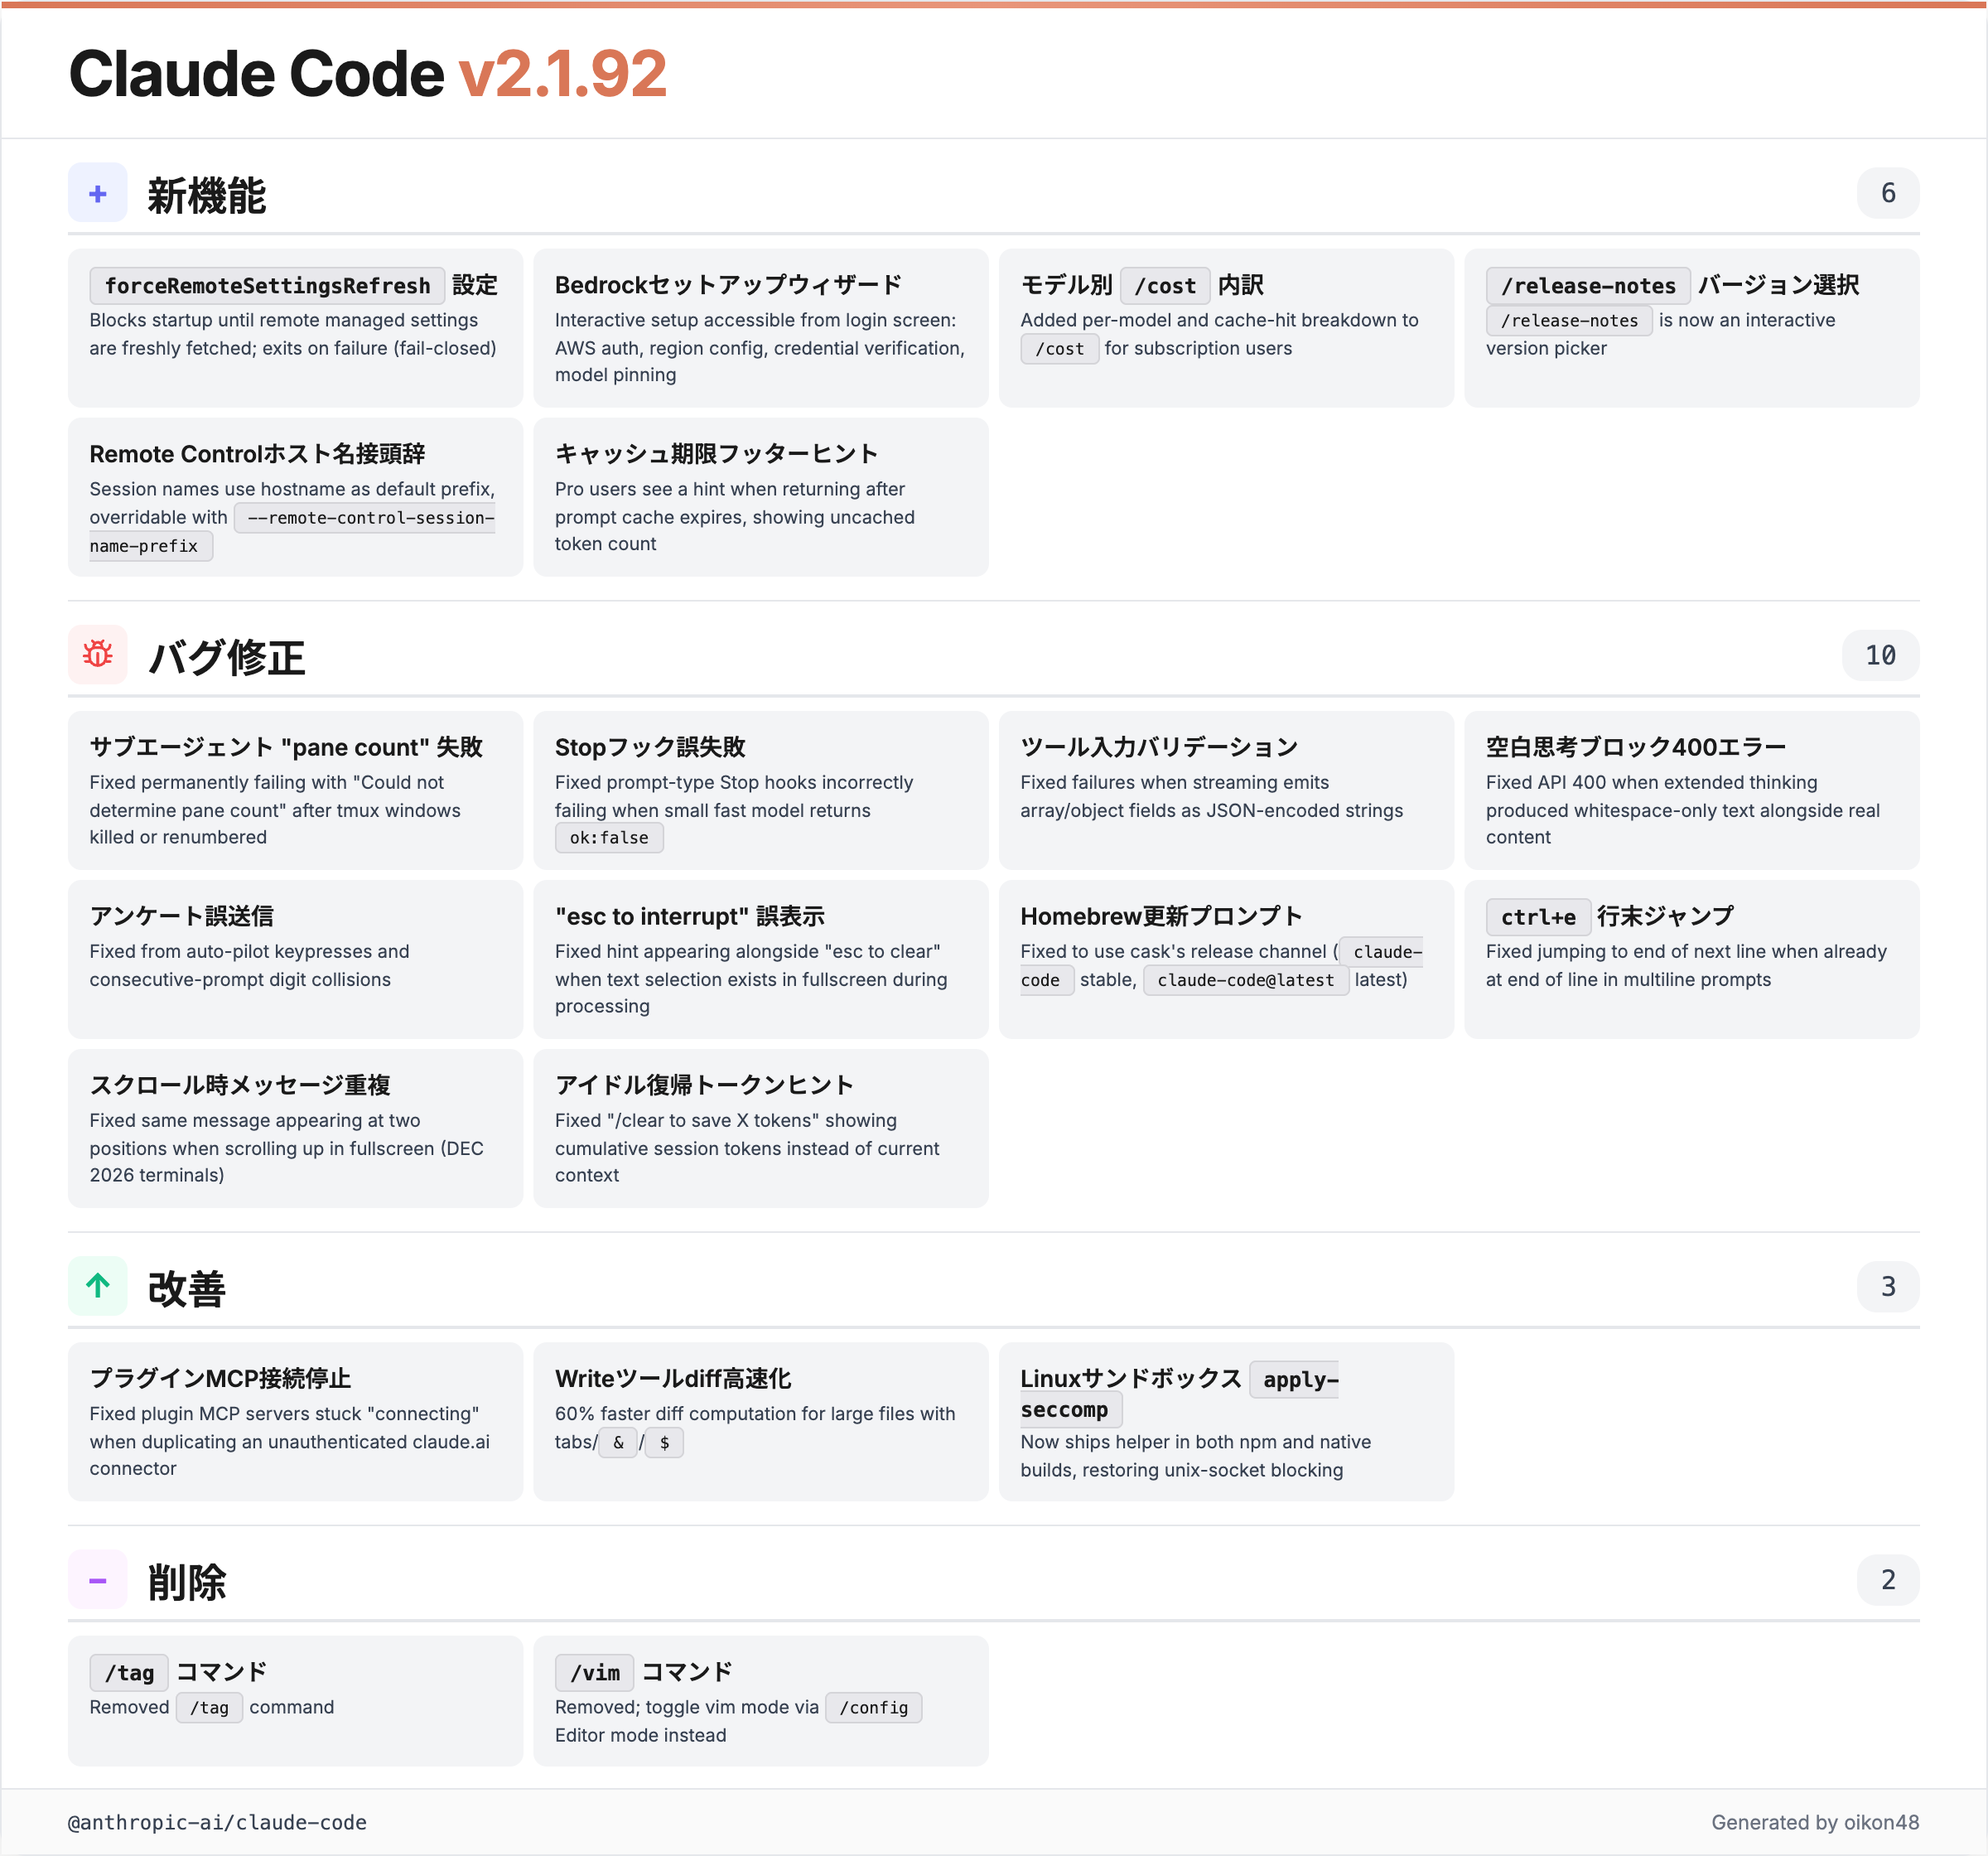The height and width of the screenshot is (1856, 1988).
Task: Click the 削除 count badge showing 2
Action: (1887, 1580)
